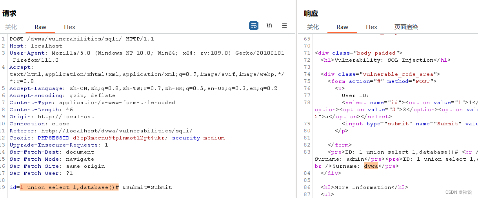The height and width of the screenshot is (198, 478).
Task: Click the Connection: close header
Action: [x=39, y=124]
